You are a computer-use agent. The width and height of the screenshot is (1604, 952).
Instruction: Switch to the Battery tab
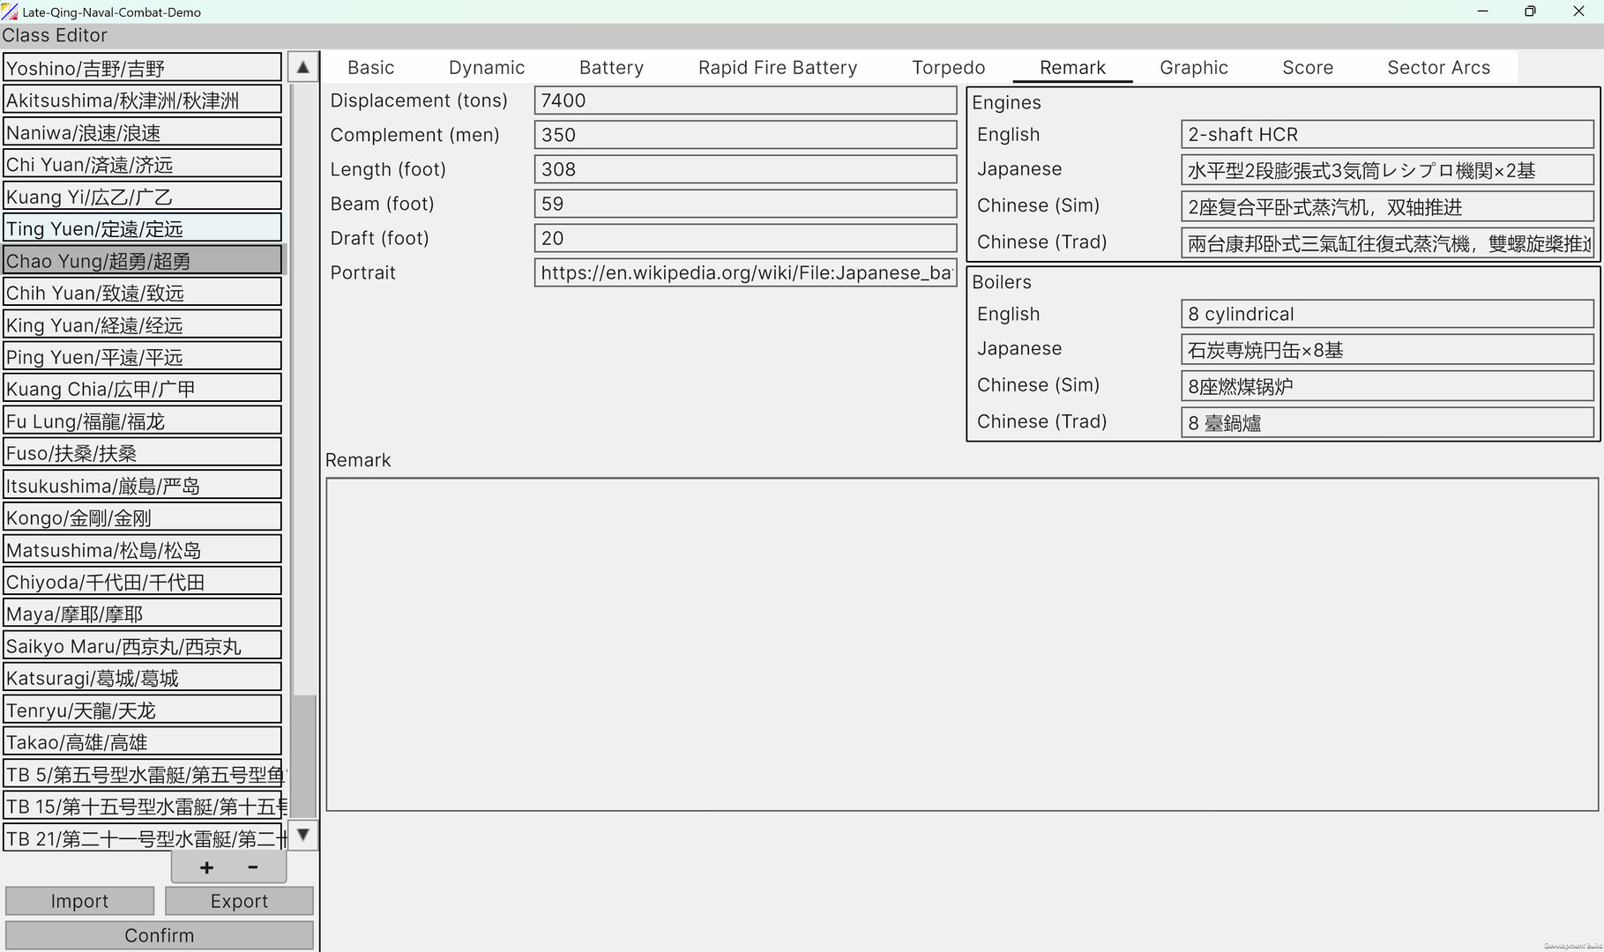click(x=611, y=68)
